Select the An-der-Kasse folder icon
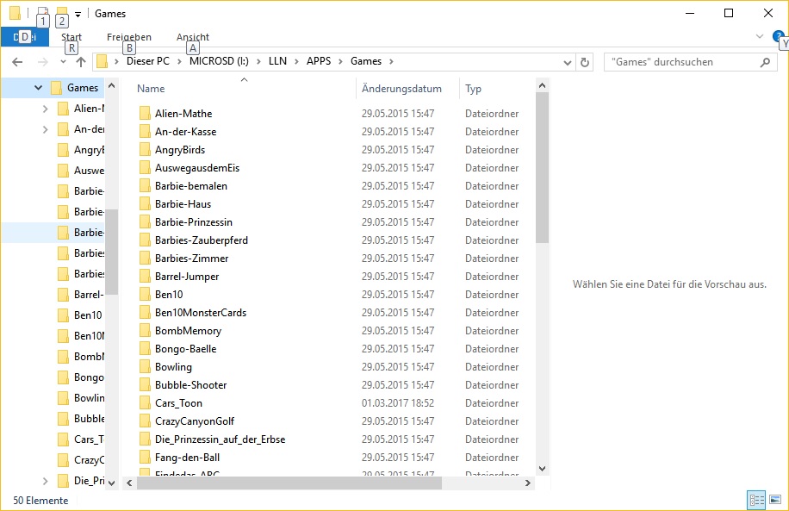 [x=145, y=131]
